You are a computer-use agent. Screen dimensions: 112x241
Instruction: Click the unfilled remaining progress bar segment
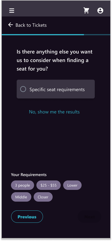[x=97, y=35]
